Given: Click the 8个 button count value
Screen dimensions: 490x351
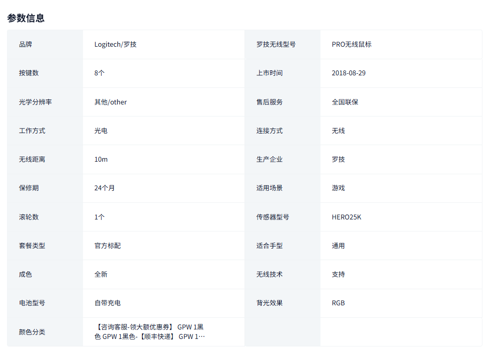Looking at the screenshot, I should [100, 73].
